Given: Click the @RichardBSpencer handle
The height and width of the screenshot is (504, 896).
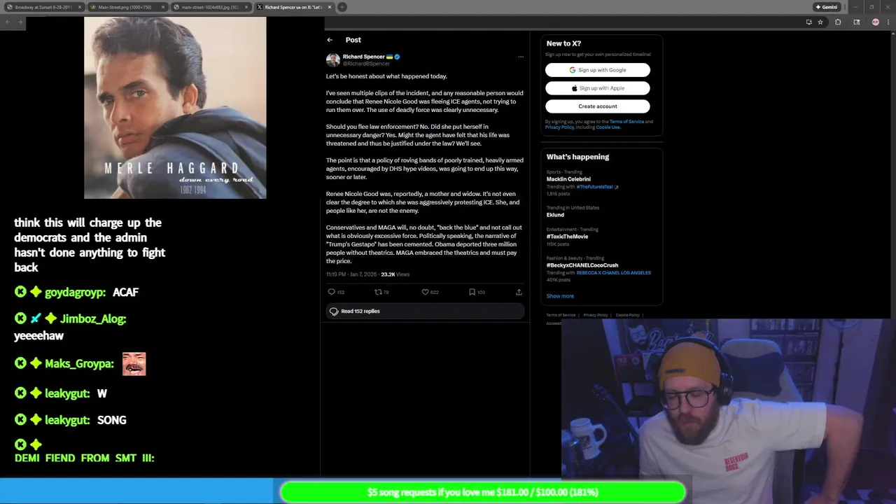Looking at the screenshot, I should click(366, 64).
